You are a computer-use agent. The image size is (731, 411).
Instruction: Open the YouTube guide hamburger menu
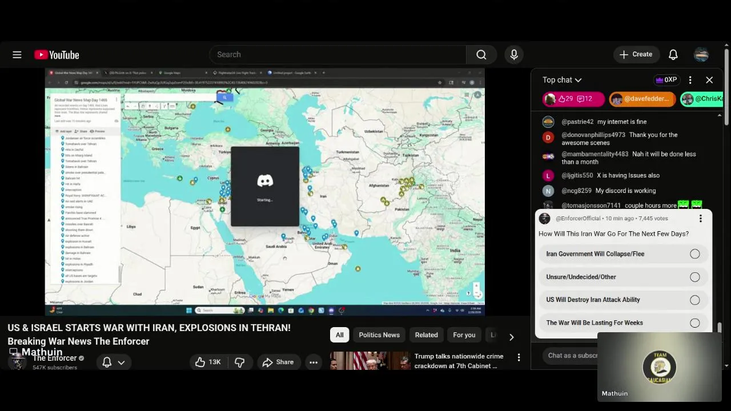17,55
